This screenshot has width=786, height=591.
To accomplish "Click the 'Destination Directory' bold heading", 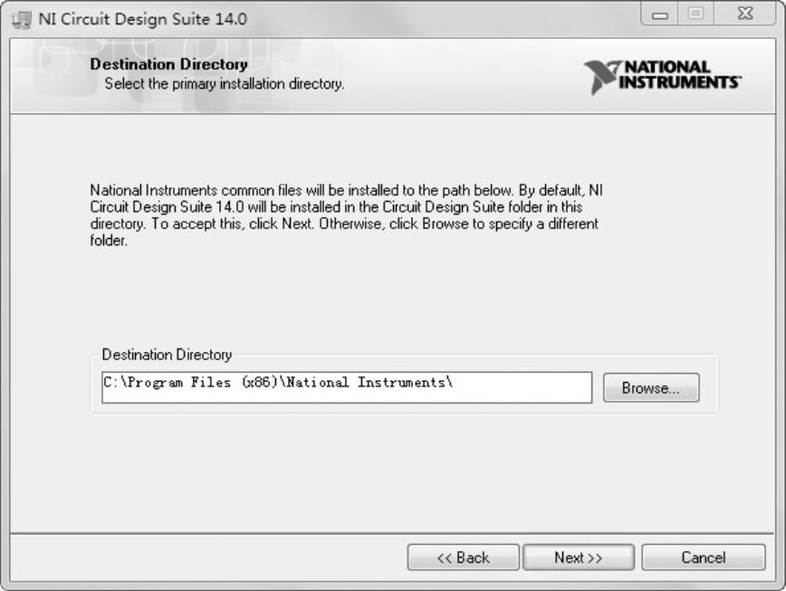I will [x=169, y=64].
